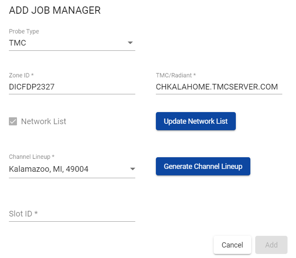Toggle the Network List checkbox
This screenshot has height=258, width=296.
pyautogui.click(x=13, y=121)
